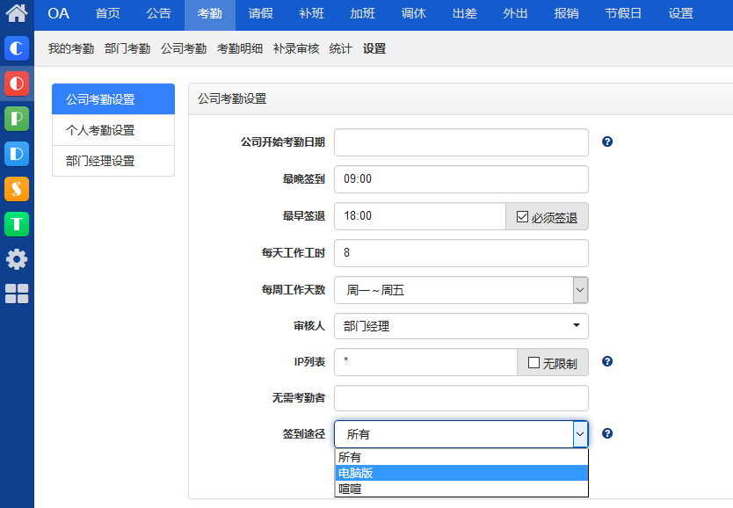Open the green P app icon

17,119
